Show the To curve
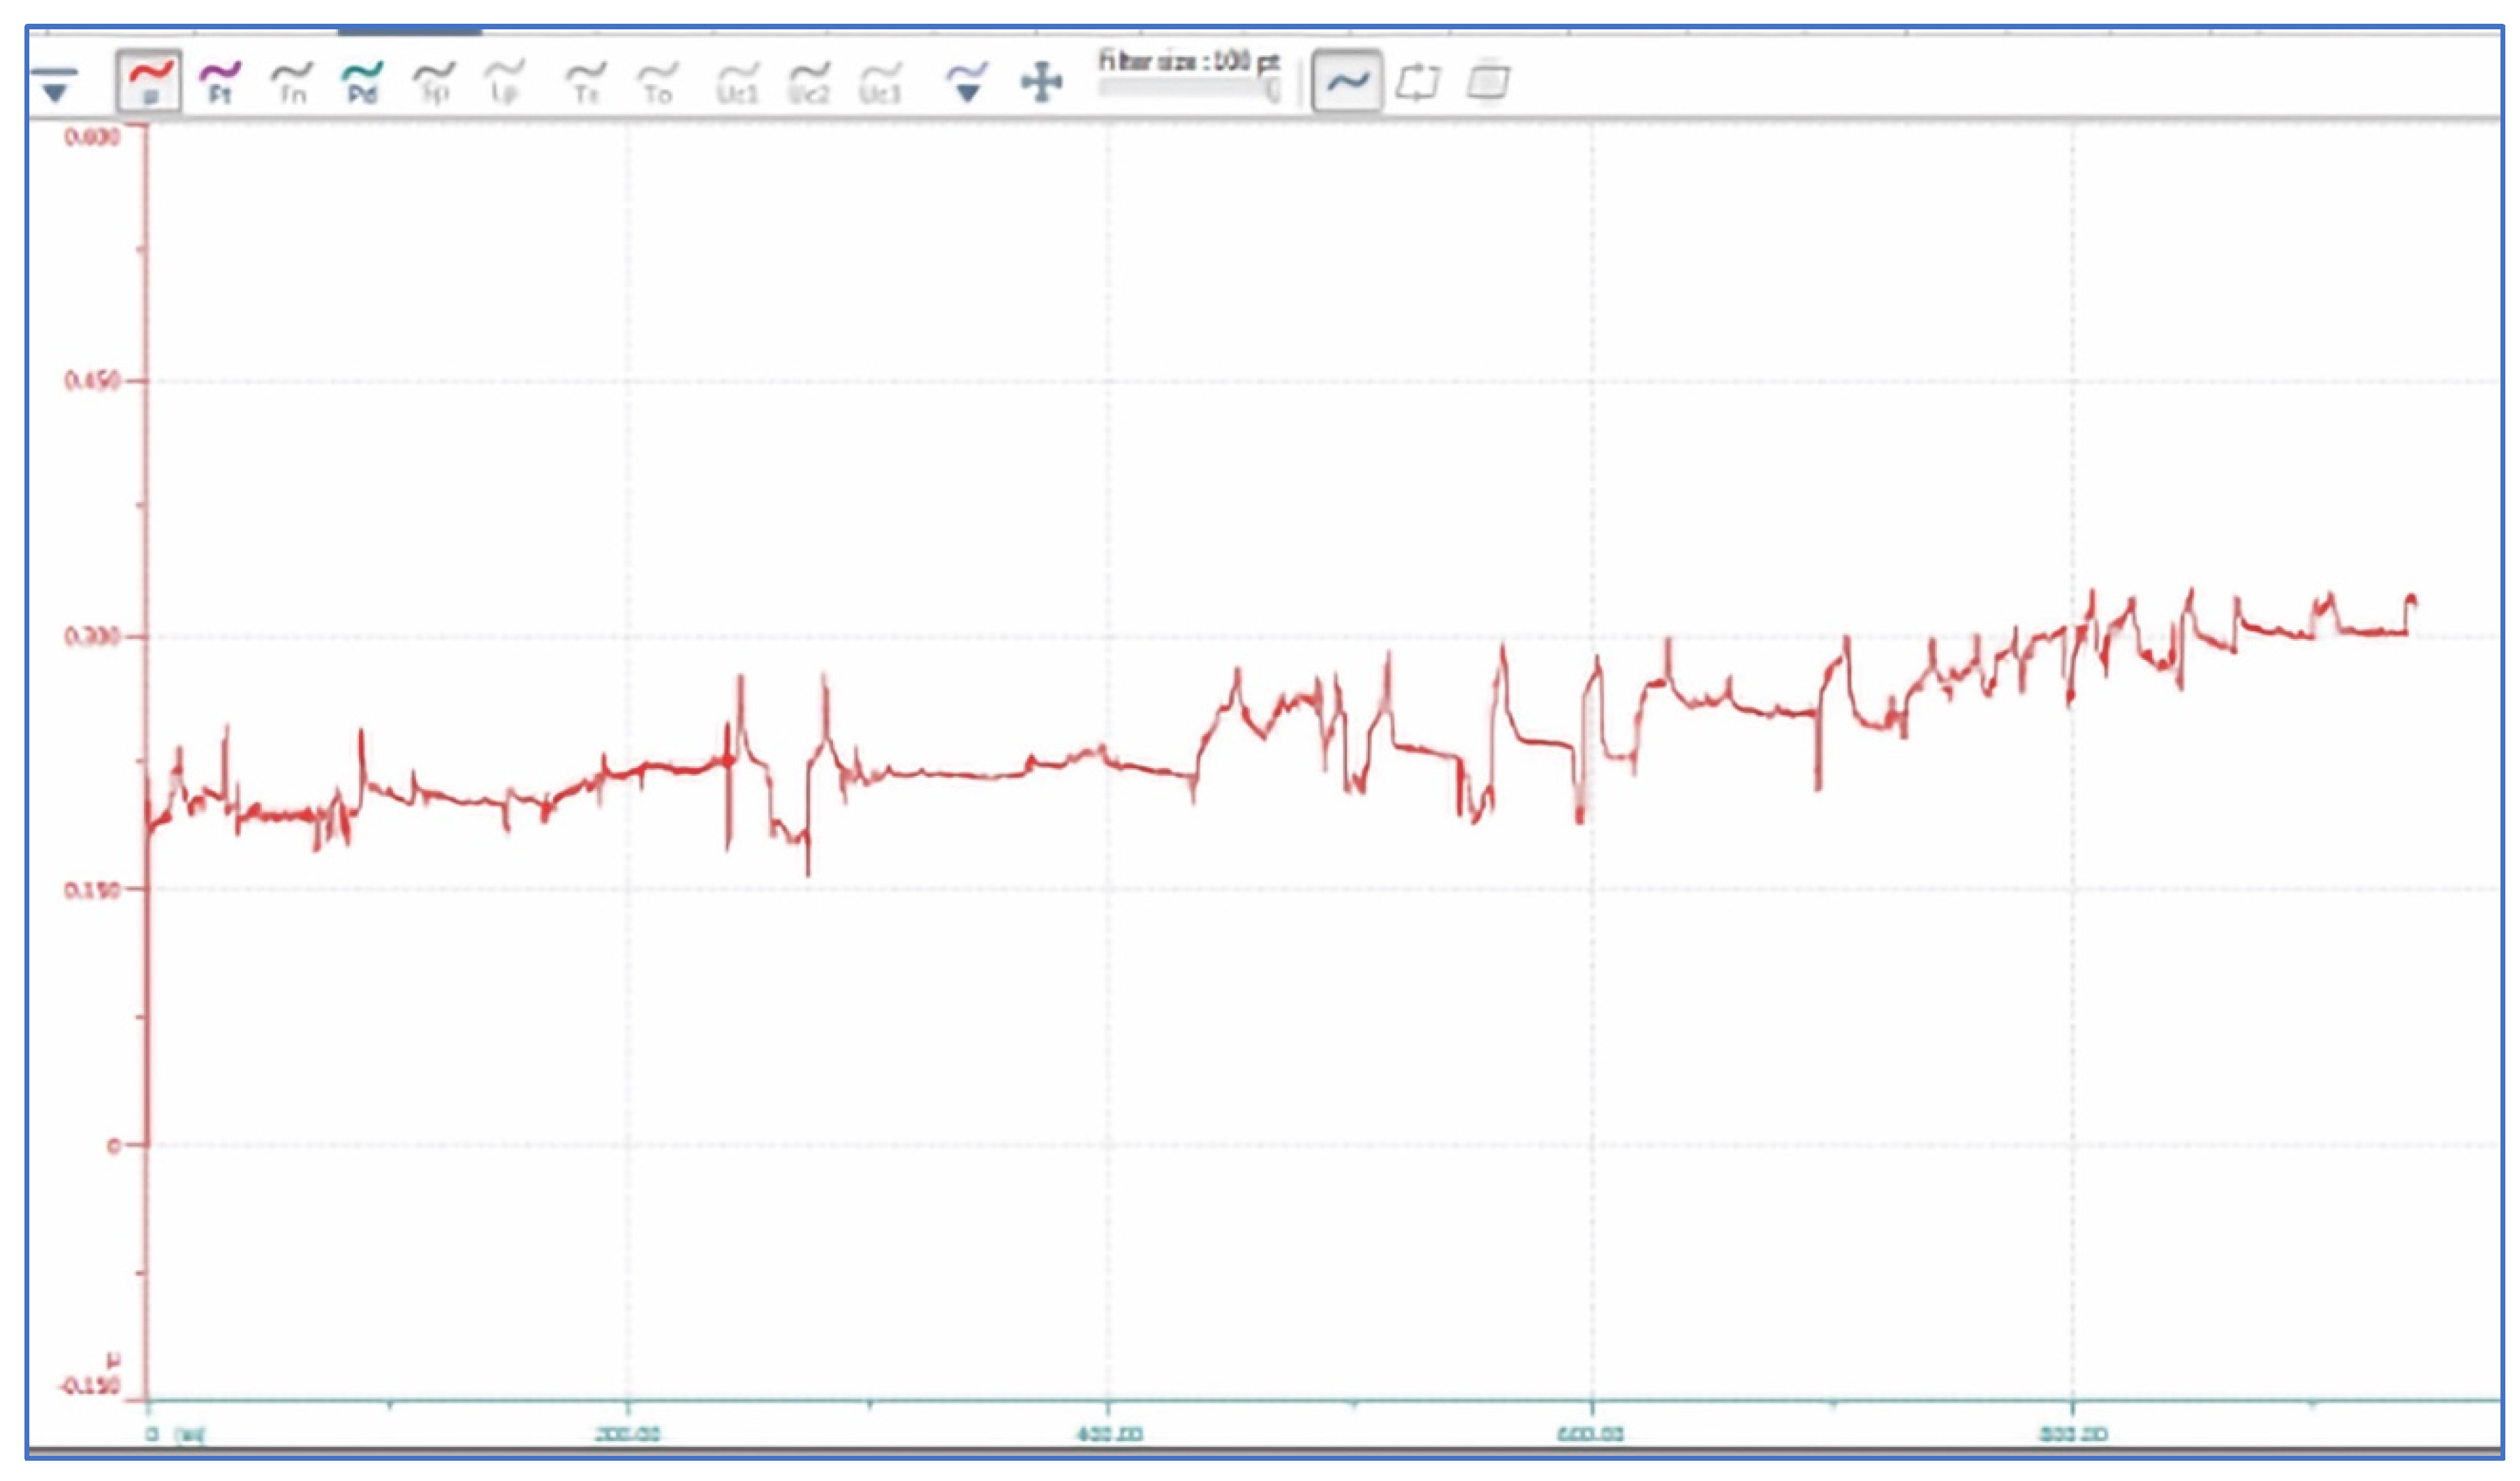Viewport: 2520px width, 1481px height. [x=657, y=82]
